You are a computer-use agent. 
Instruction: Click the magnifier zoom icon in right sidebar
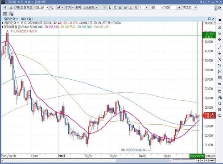click(x=219, y=103)
